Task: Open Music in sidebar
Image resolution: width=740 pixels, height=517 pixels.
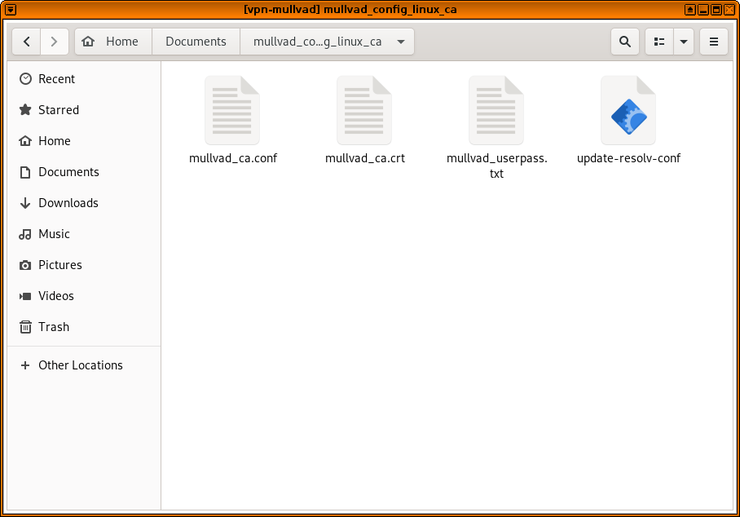Action: pyautogui.click(x=84, y=234)
